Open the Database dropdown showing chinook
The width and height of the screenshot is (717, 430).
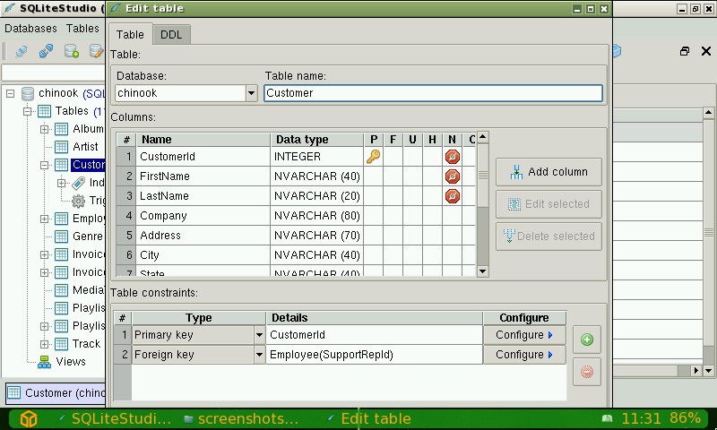pos(251,93)
